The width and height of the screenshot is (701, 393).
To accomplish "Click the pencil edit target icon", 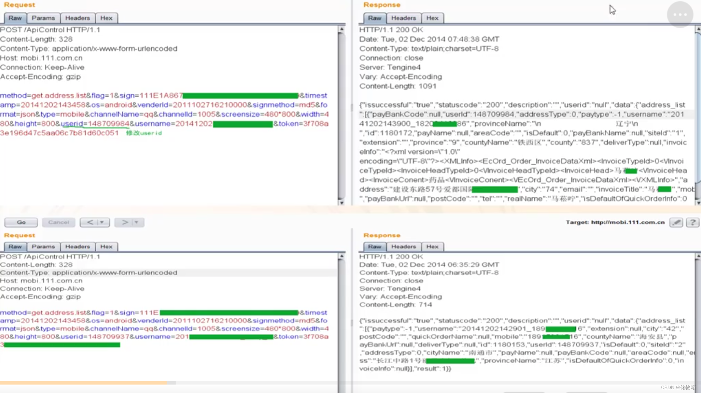I will [676, 222].
